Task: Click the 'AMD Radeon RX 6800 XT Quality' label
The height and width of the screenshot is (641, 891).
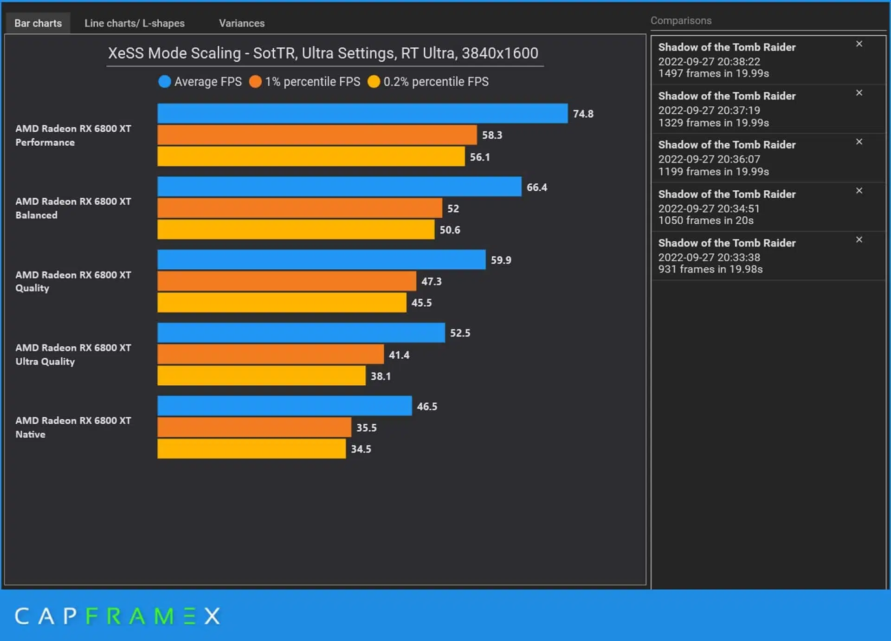Action: (73, 281)
